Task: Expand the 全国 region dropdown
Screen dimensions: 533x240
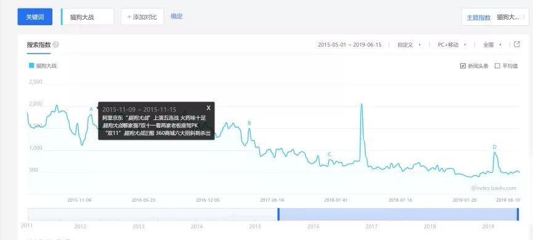Action: 492,44
